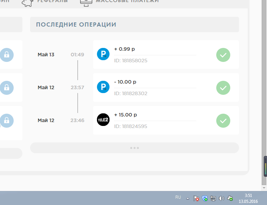Open the network connection tray icon
Image resolution: width=267 pixels, height=205 pixels.
[x=213, y=198]
